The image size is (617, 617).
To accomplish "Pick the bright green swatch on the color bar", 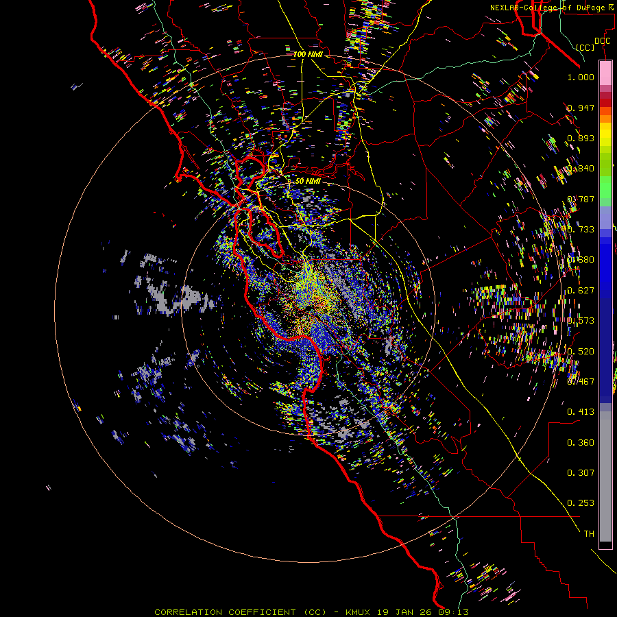I will (x=605, y=187).
